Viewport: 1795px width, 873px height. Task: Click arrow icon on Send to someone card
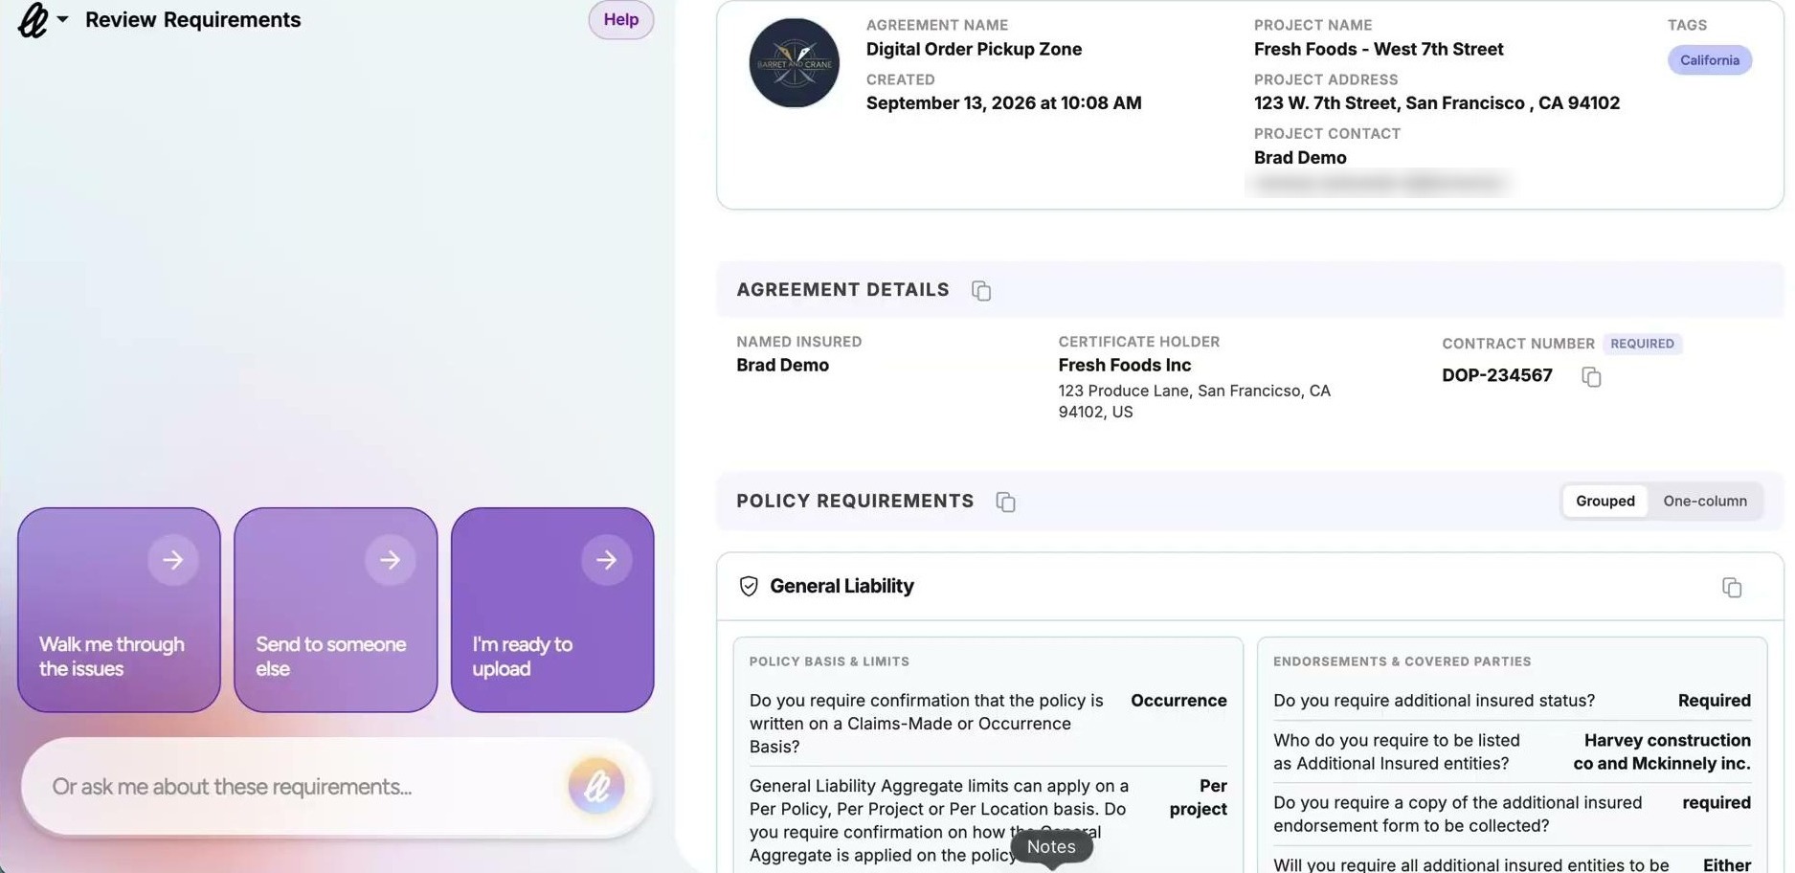tap(390, 560)
